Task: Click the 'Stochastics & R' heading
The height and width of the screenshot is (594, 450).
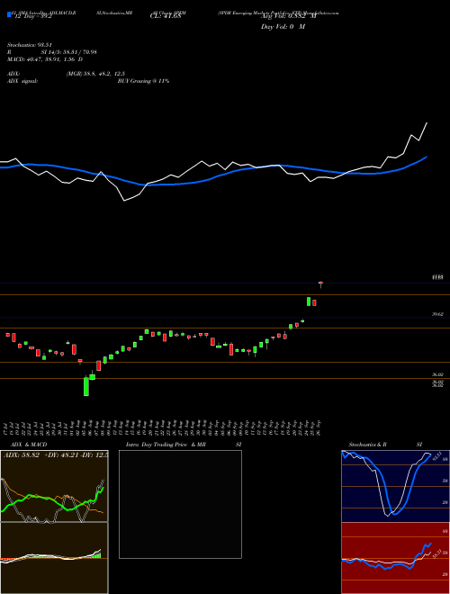Action: 367,445
